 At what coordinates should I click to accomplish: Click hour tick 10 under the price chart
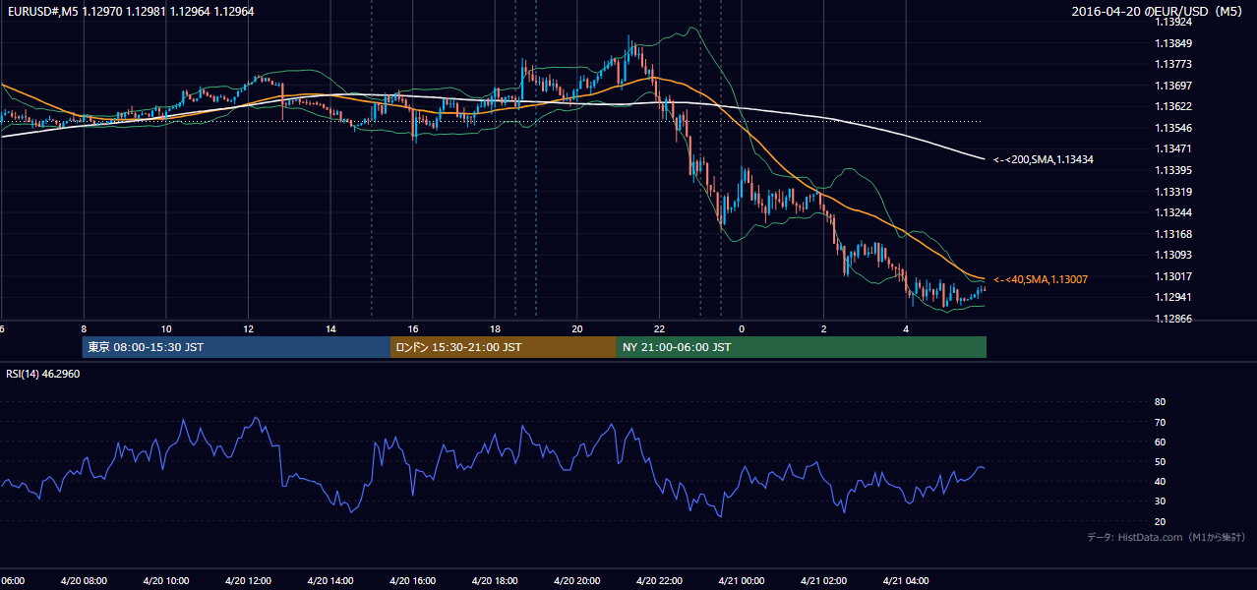click(x=166, y=329)
